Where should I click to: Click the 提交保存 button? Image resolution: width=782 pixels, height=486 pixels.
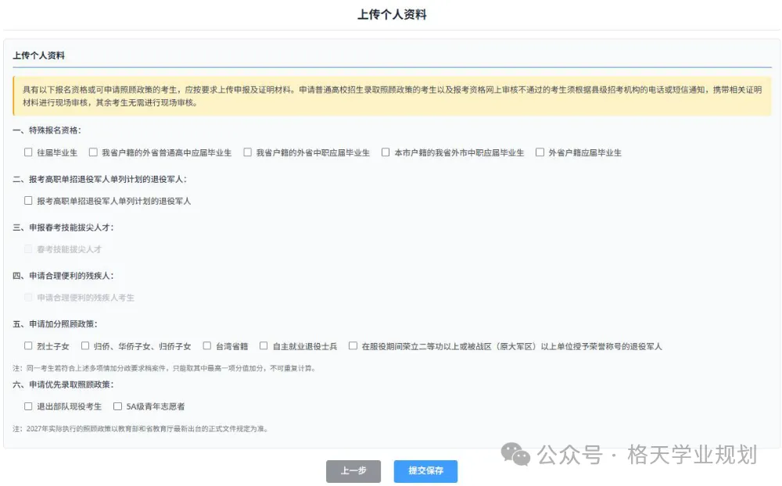point(425,471)
